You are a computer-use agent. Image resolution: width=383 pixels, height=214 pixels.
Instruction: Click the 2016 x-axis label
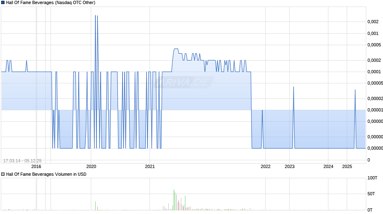(36, 167)
